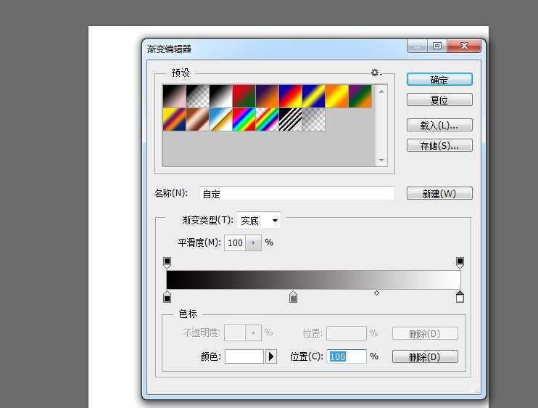Click the presets scrollbar down arrow
538x408 pixels.
point(381,160)
